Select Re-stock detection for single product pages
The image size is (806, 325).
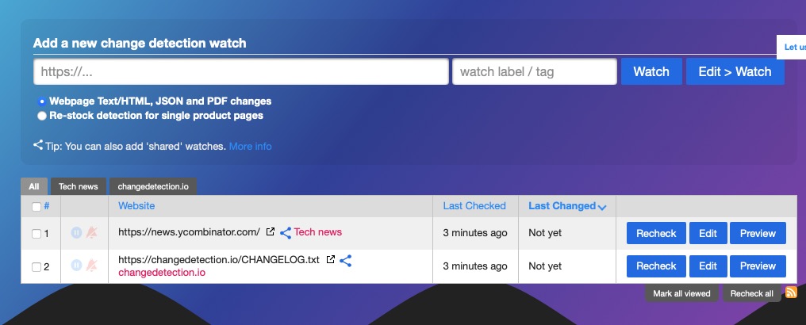42,116
